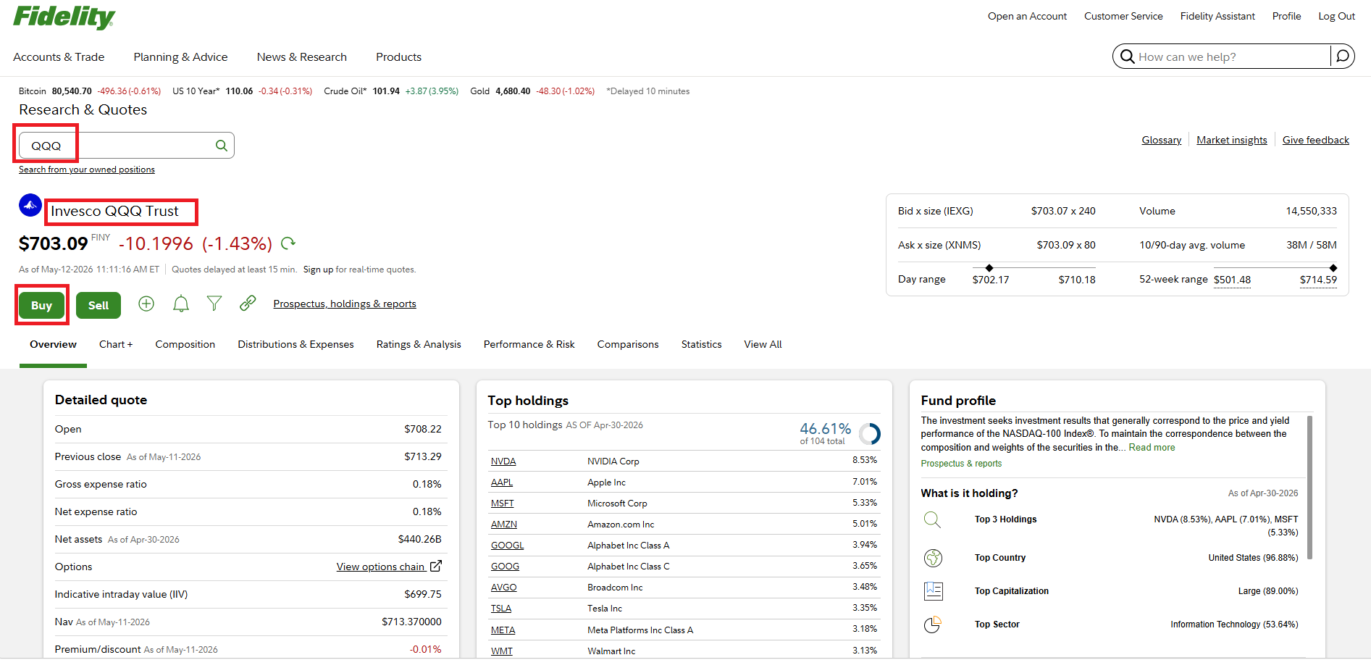Switch to the Chart + tab
This screenshot has height=660, width=1371.
[x=116, y=344]
